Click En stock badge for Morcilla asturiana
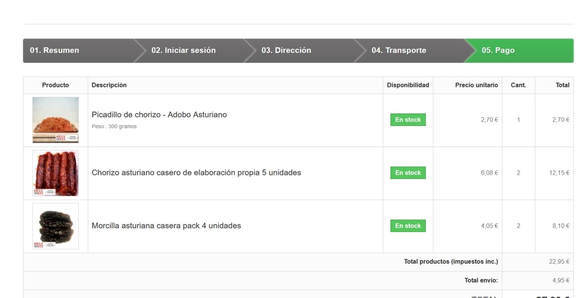This screenshot has width=588, height=298. coord(408,226)
